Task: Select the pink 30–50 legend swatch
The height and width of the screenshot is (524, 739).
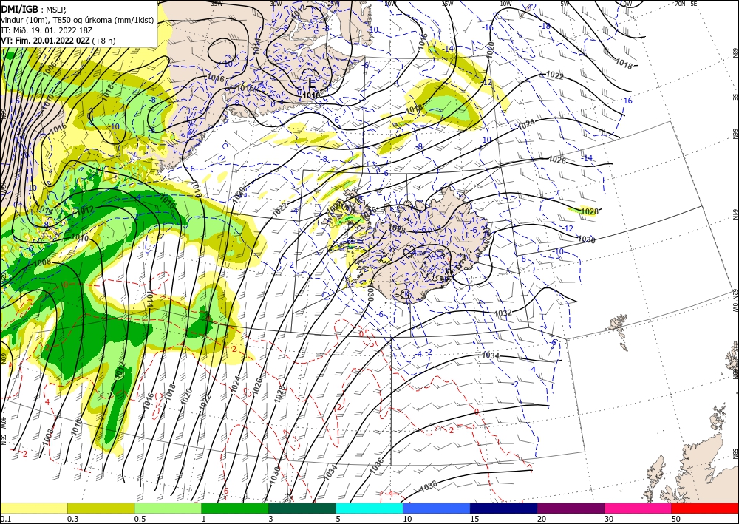Action: (638, 508)
